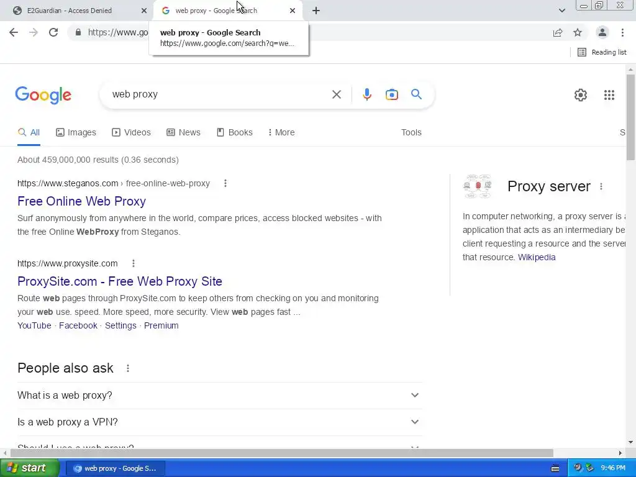The height and width of the screenshot is (477, 636).
Task: Open ProxySite.com Free Web Proxy Site
Action: click(x=120, y=281)
